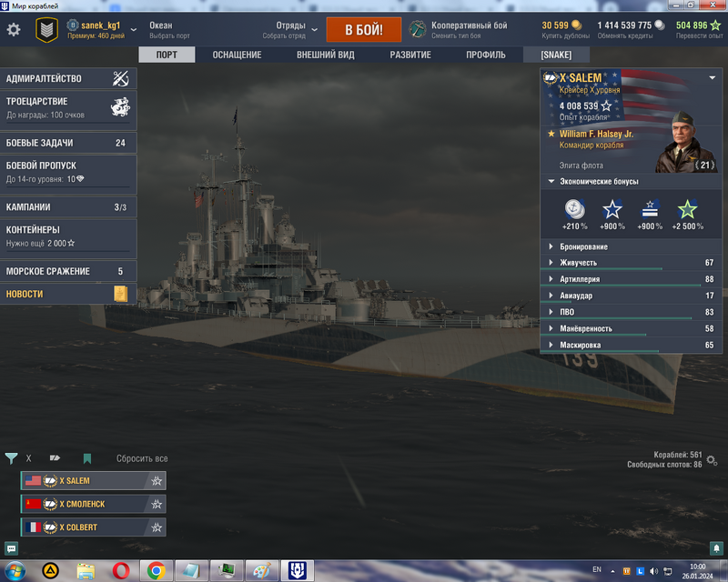This screenshot has width=728, height=582.
Task: Click the silver credits coin icon
Action: point(659,25)
